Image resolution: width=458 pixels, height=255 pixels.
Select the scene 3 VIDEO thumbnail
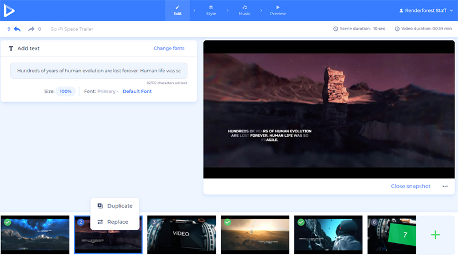[181, 234]
